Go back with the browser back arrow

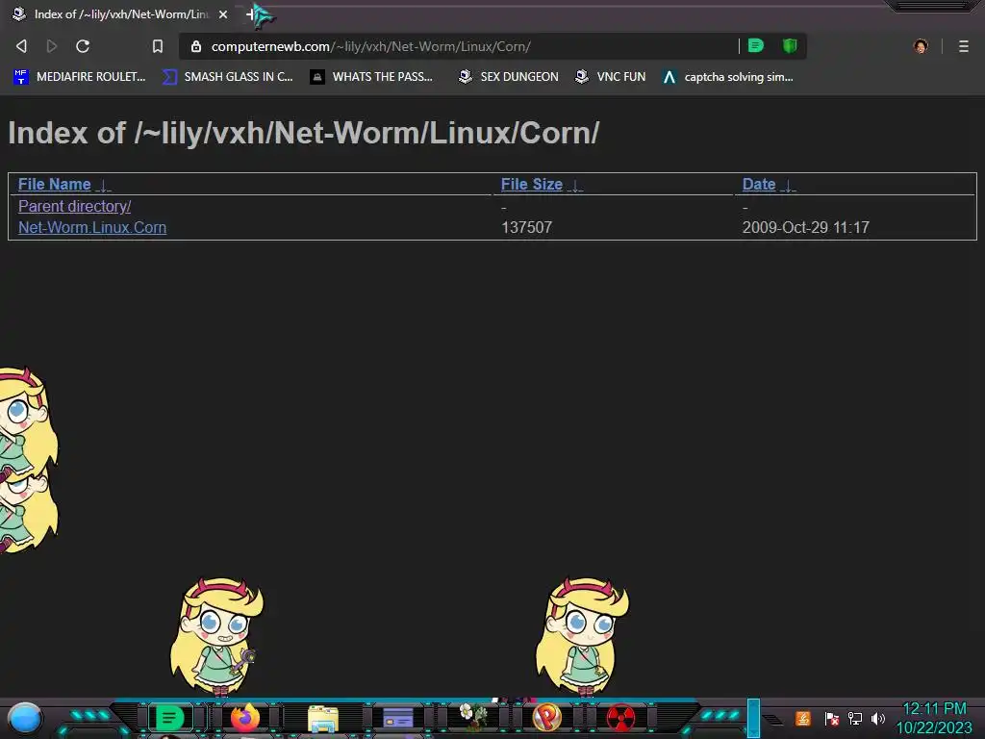click(x=21, y=46)
